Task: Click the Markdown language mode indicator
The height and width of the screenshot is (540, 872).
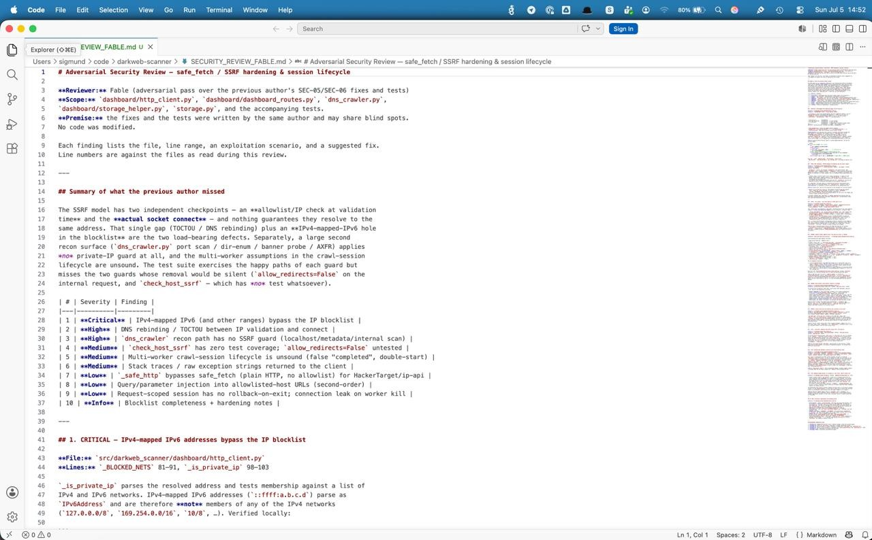Action: point(821,535)
